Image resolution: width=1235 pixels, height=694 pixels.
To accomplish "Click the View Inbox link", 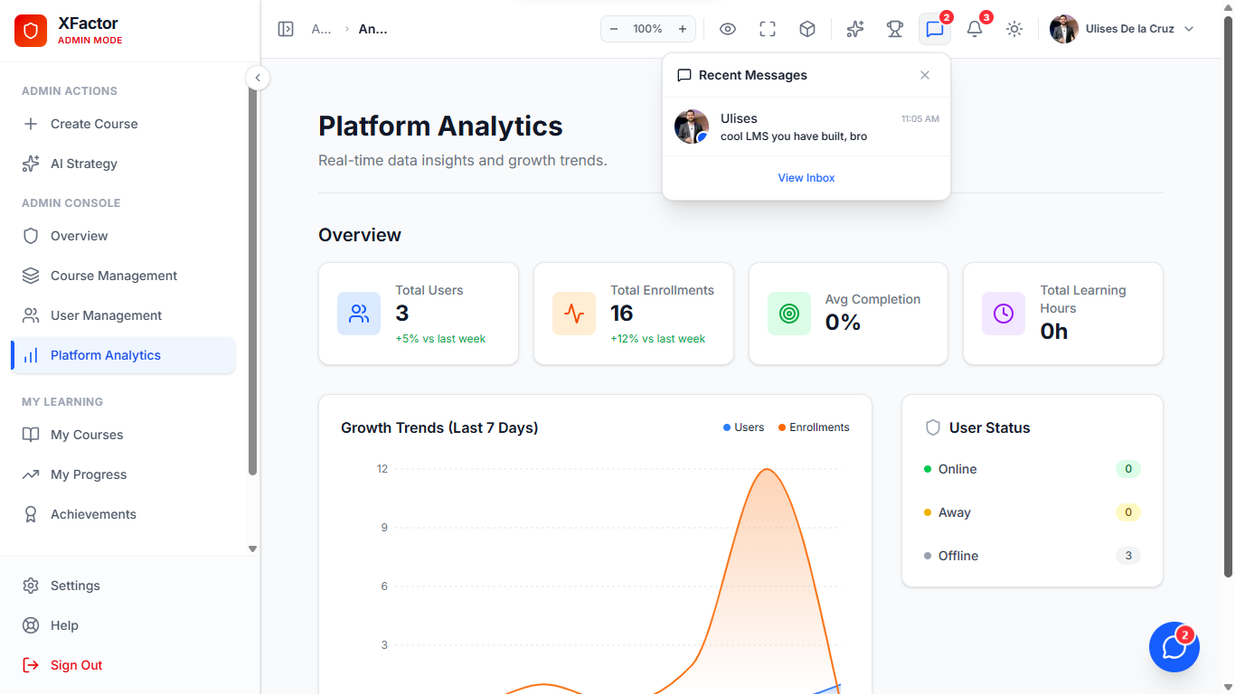I will (806, 178).
